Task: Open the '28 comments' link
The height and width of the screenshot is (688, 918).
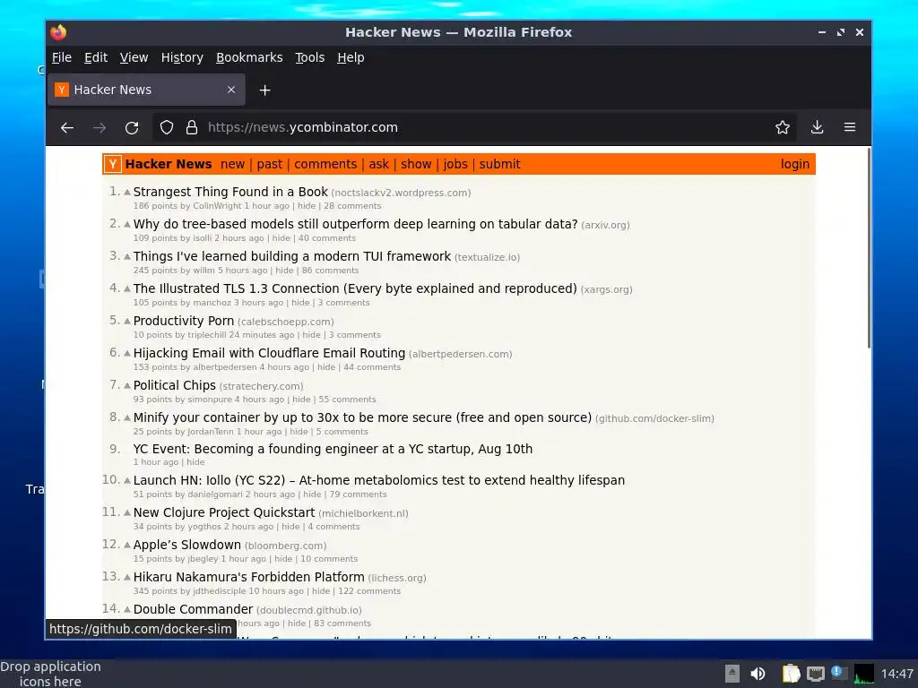Action: [352, 206]
